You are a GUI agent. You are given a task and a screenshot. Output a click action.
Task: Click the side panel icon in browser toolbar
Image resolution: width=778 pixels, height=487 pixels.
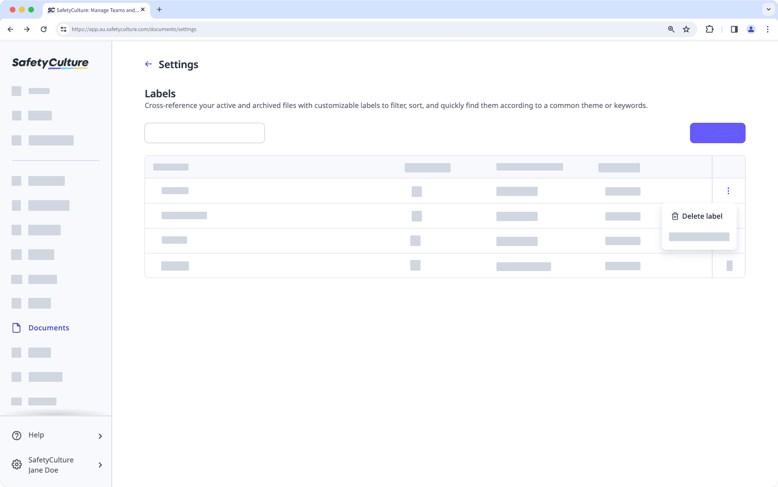(734, 29)
